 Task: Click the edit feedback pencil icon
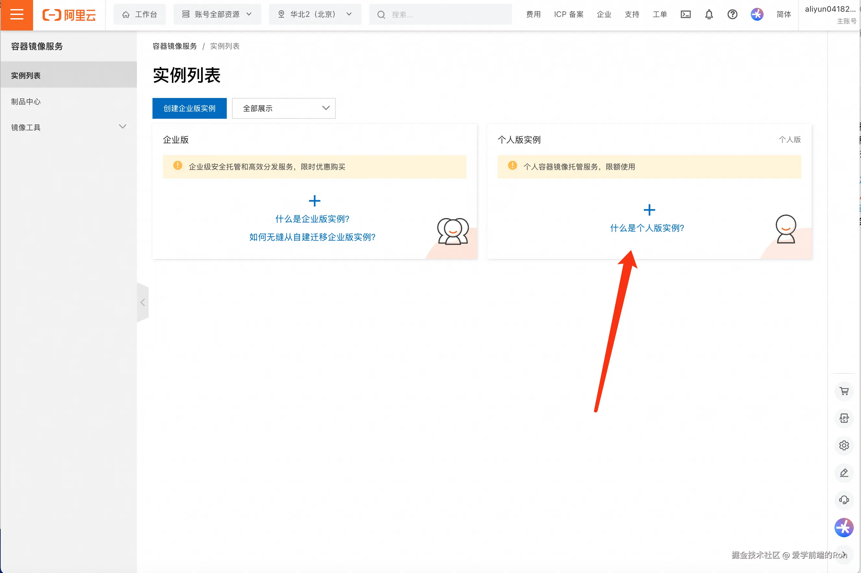[x=844, y=472]
